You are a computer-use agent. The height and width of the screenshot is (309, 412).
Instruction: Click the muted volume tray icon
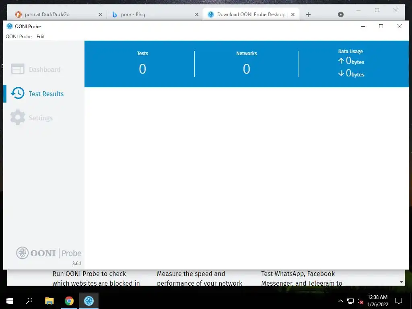click(360, 301)
